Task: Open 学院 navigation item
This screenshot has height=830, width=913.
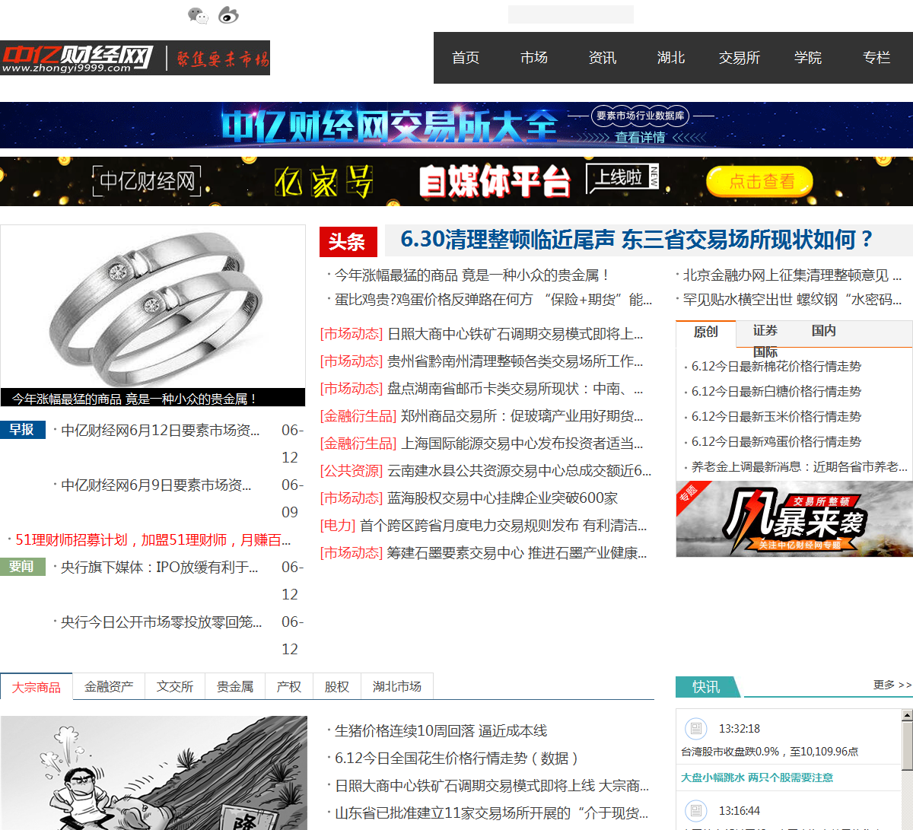Action: click(808, 58)
